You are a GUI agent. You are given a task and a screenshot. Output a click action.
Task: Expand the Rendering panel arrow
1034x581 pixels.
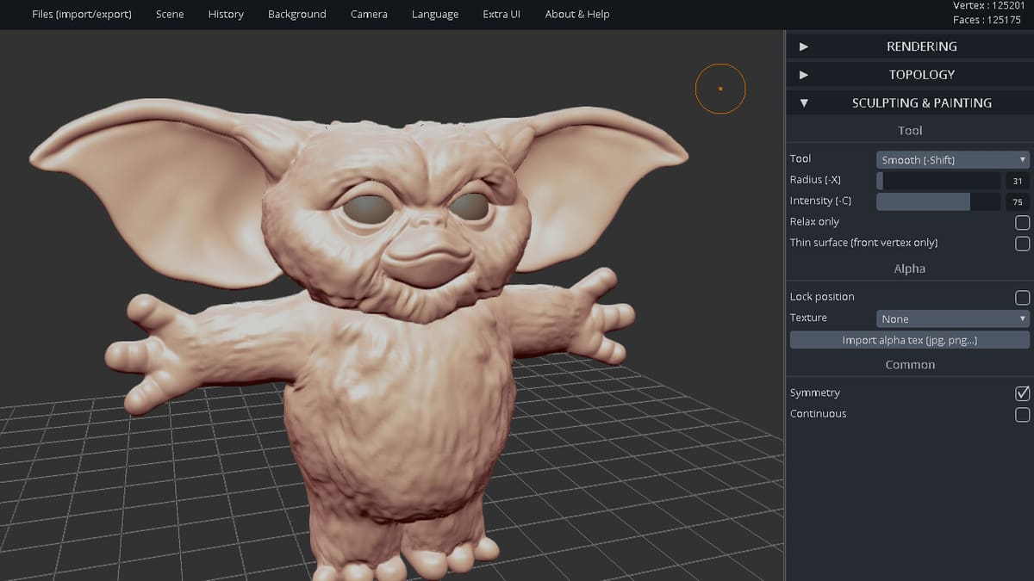pos(804,46)
